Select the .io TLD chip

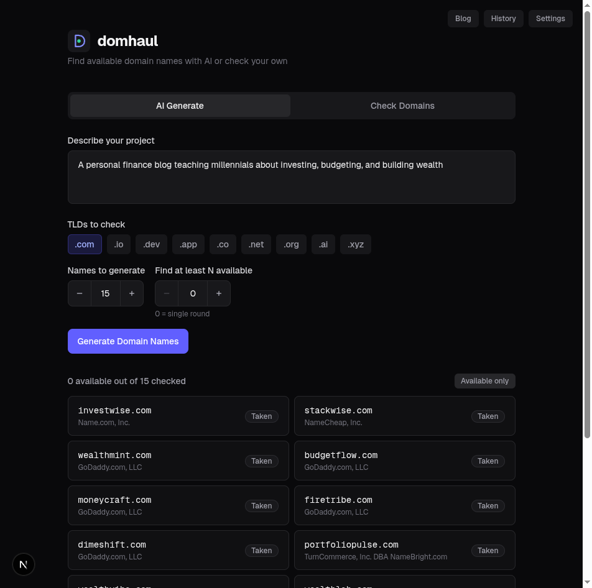tap(118, 244)
